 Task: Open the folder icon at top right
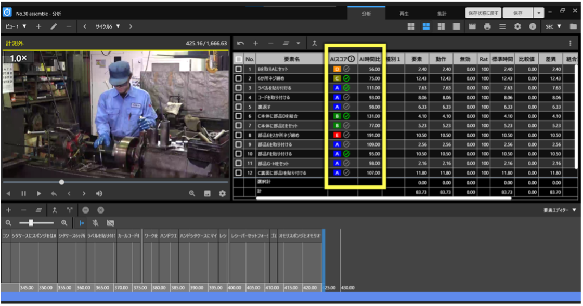[x=573, y=26]
